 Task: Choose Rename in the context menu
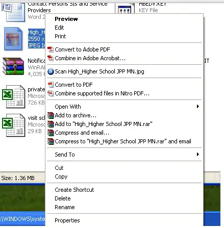65,207
